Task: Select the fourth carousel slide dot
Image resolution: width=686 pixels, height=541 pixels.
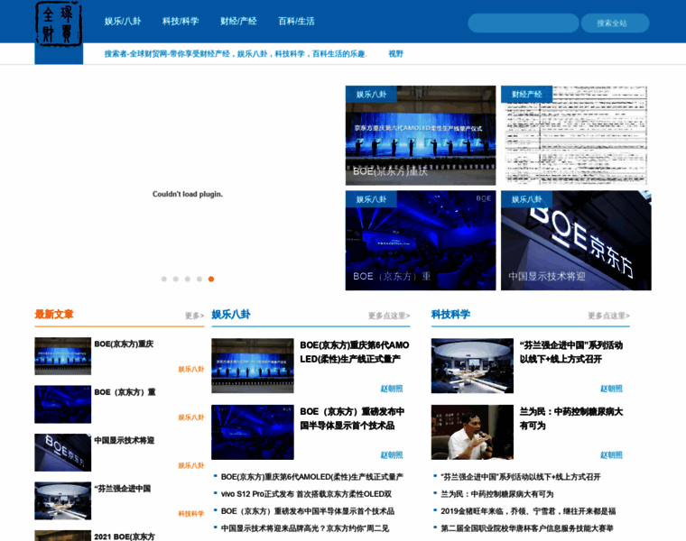Action: coord(199,279)
